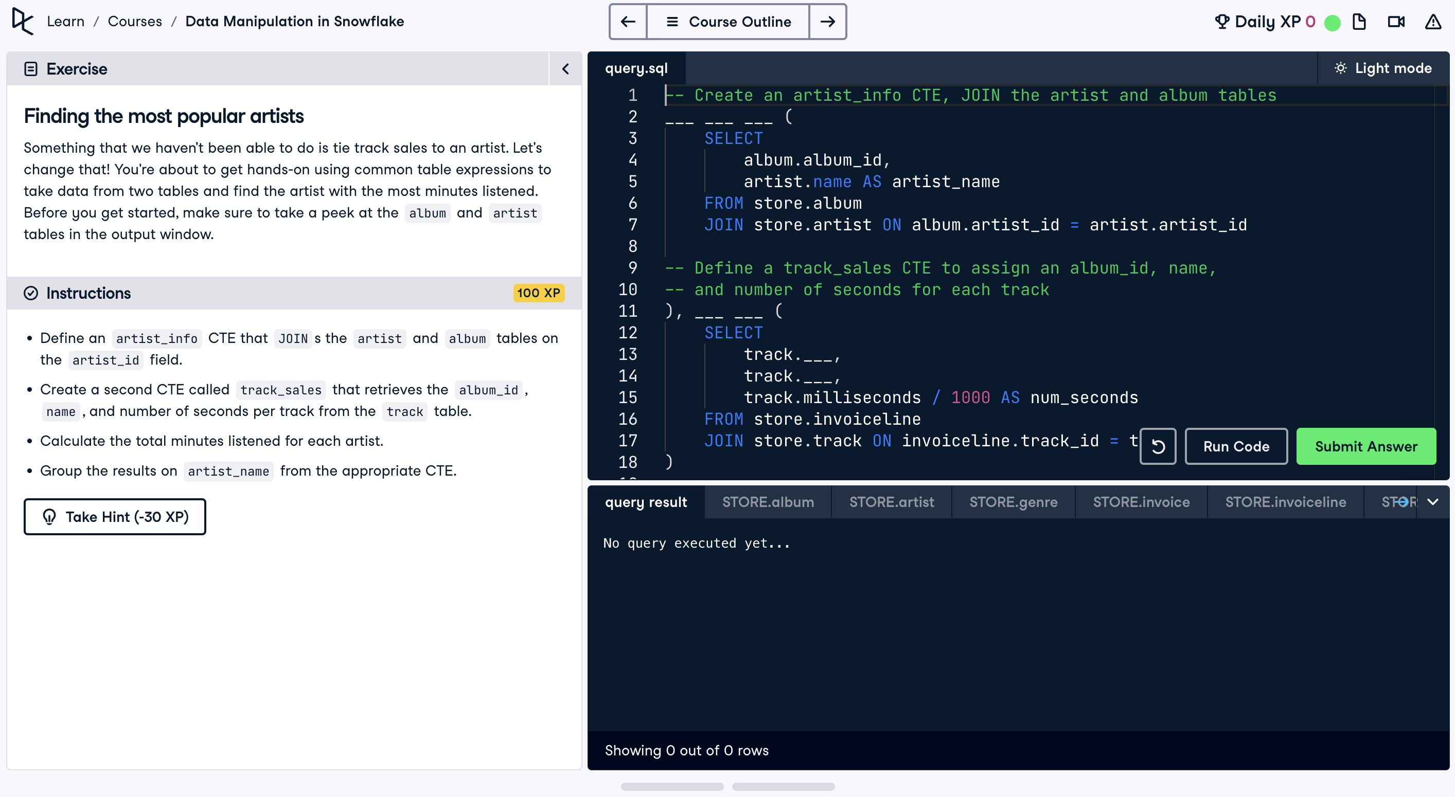Toggle Light mode
The width and height of the screenshot is (1455, 797).
coord(1384,68)
